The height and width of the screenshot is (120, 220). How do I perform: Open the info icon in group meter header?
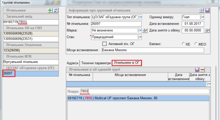[202, 10]
